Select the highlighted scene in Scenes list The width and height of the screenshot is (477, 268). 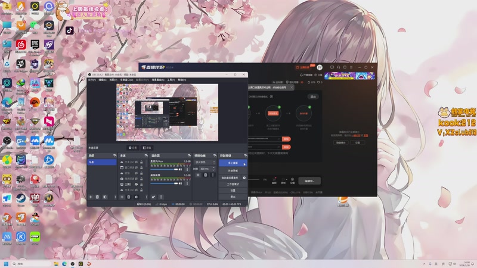pos(102,162)
